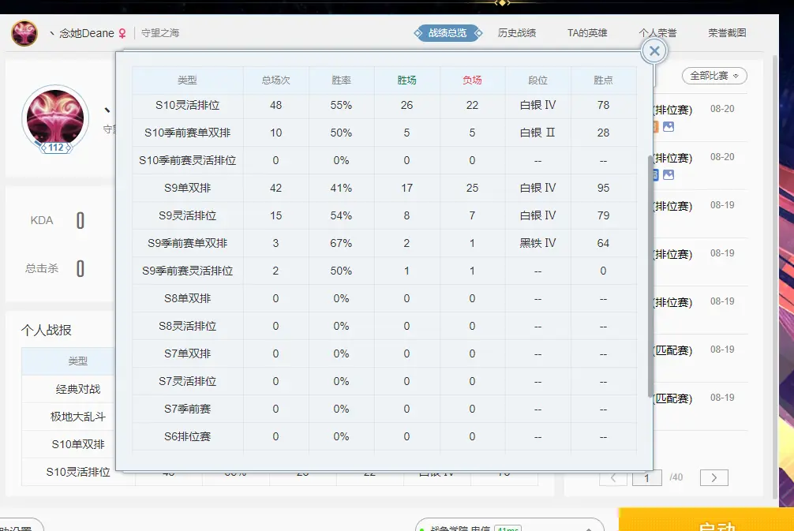
Task: Click the female gender icon beside Deane
Action: click(122, 34)
